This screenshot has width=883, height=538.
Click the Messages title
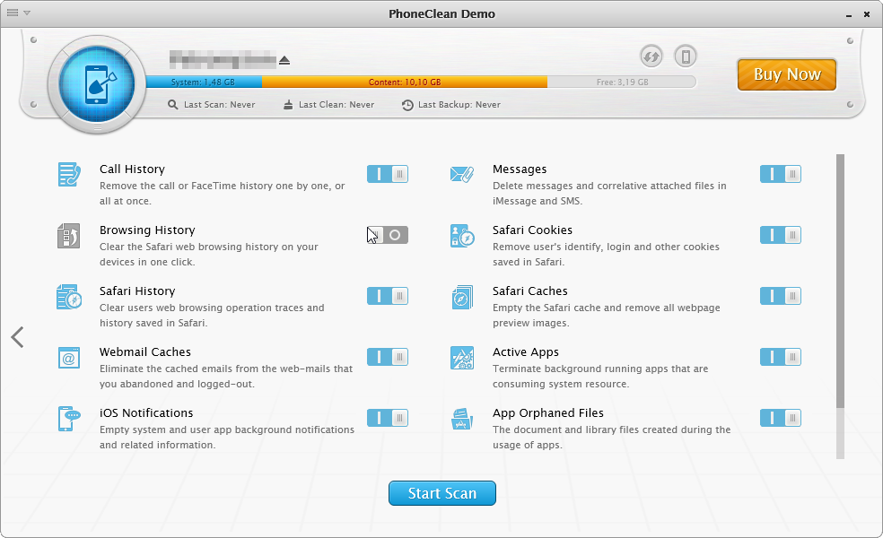tap(520, 169)
